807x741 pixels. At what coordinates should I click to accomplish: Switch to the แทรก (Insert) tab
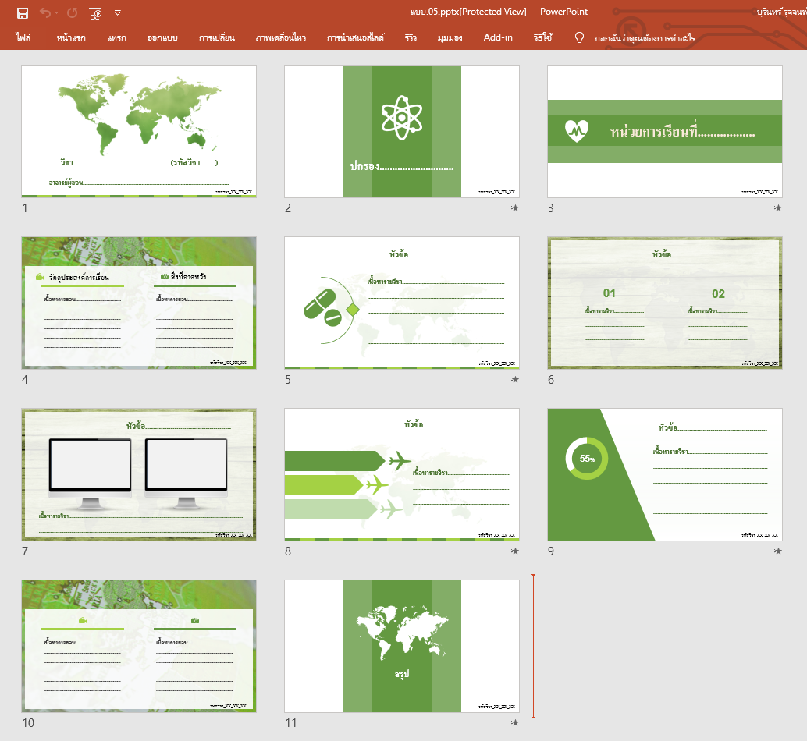(116, 37)
